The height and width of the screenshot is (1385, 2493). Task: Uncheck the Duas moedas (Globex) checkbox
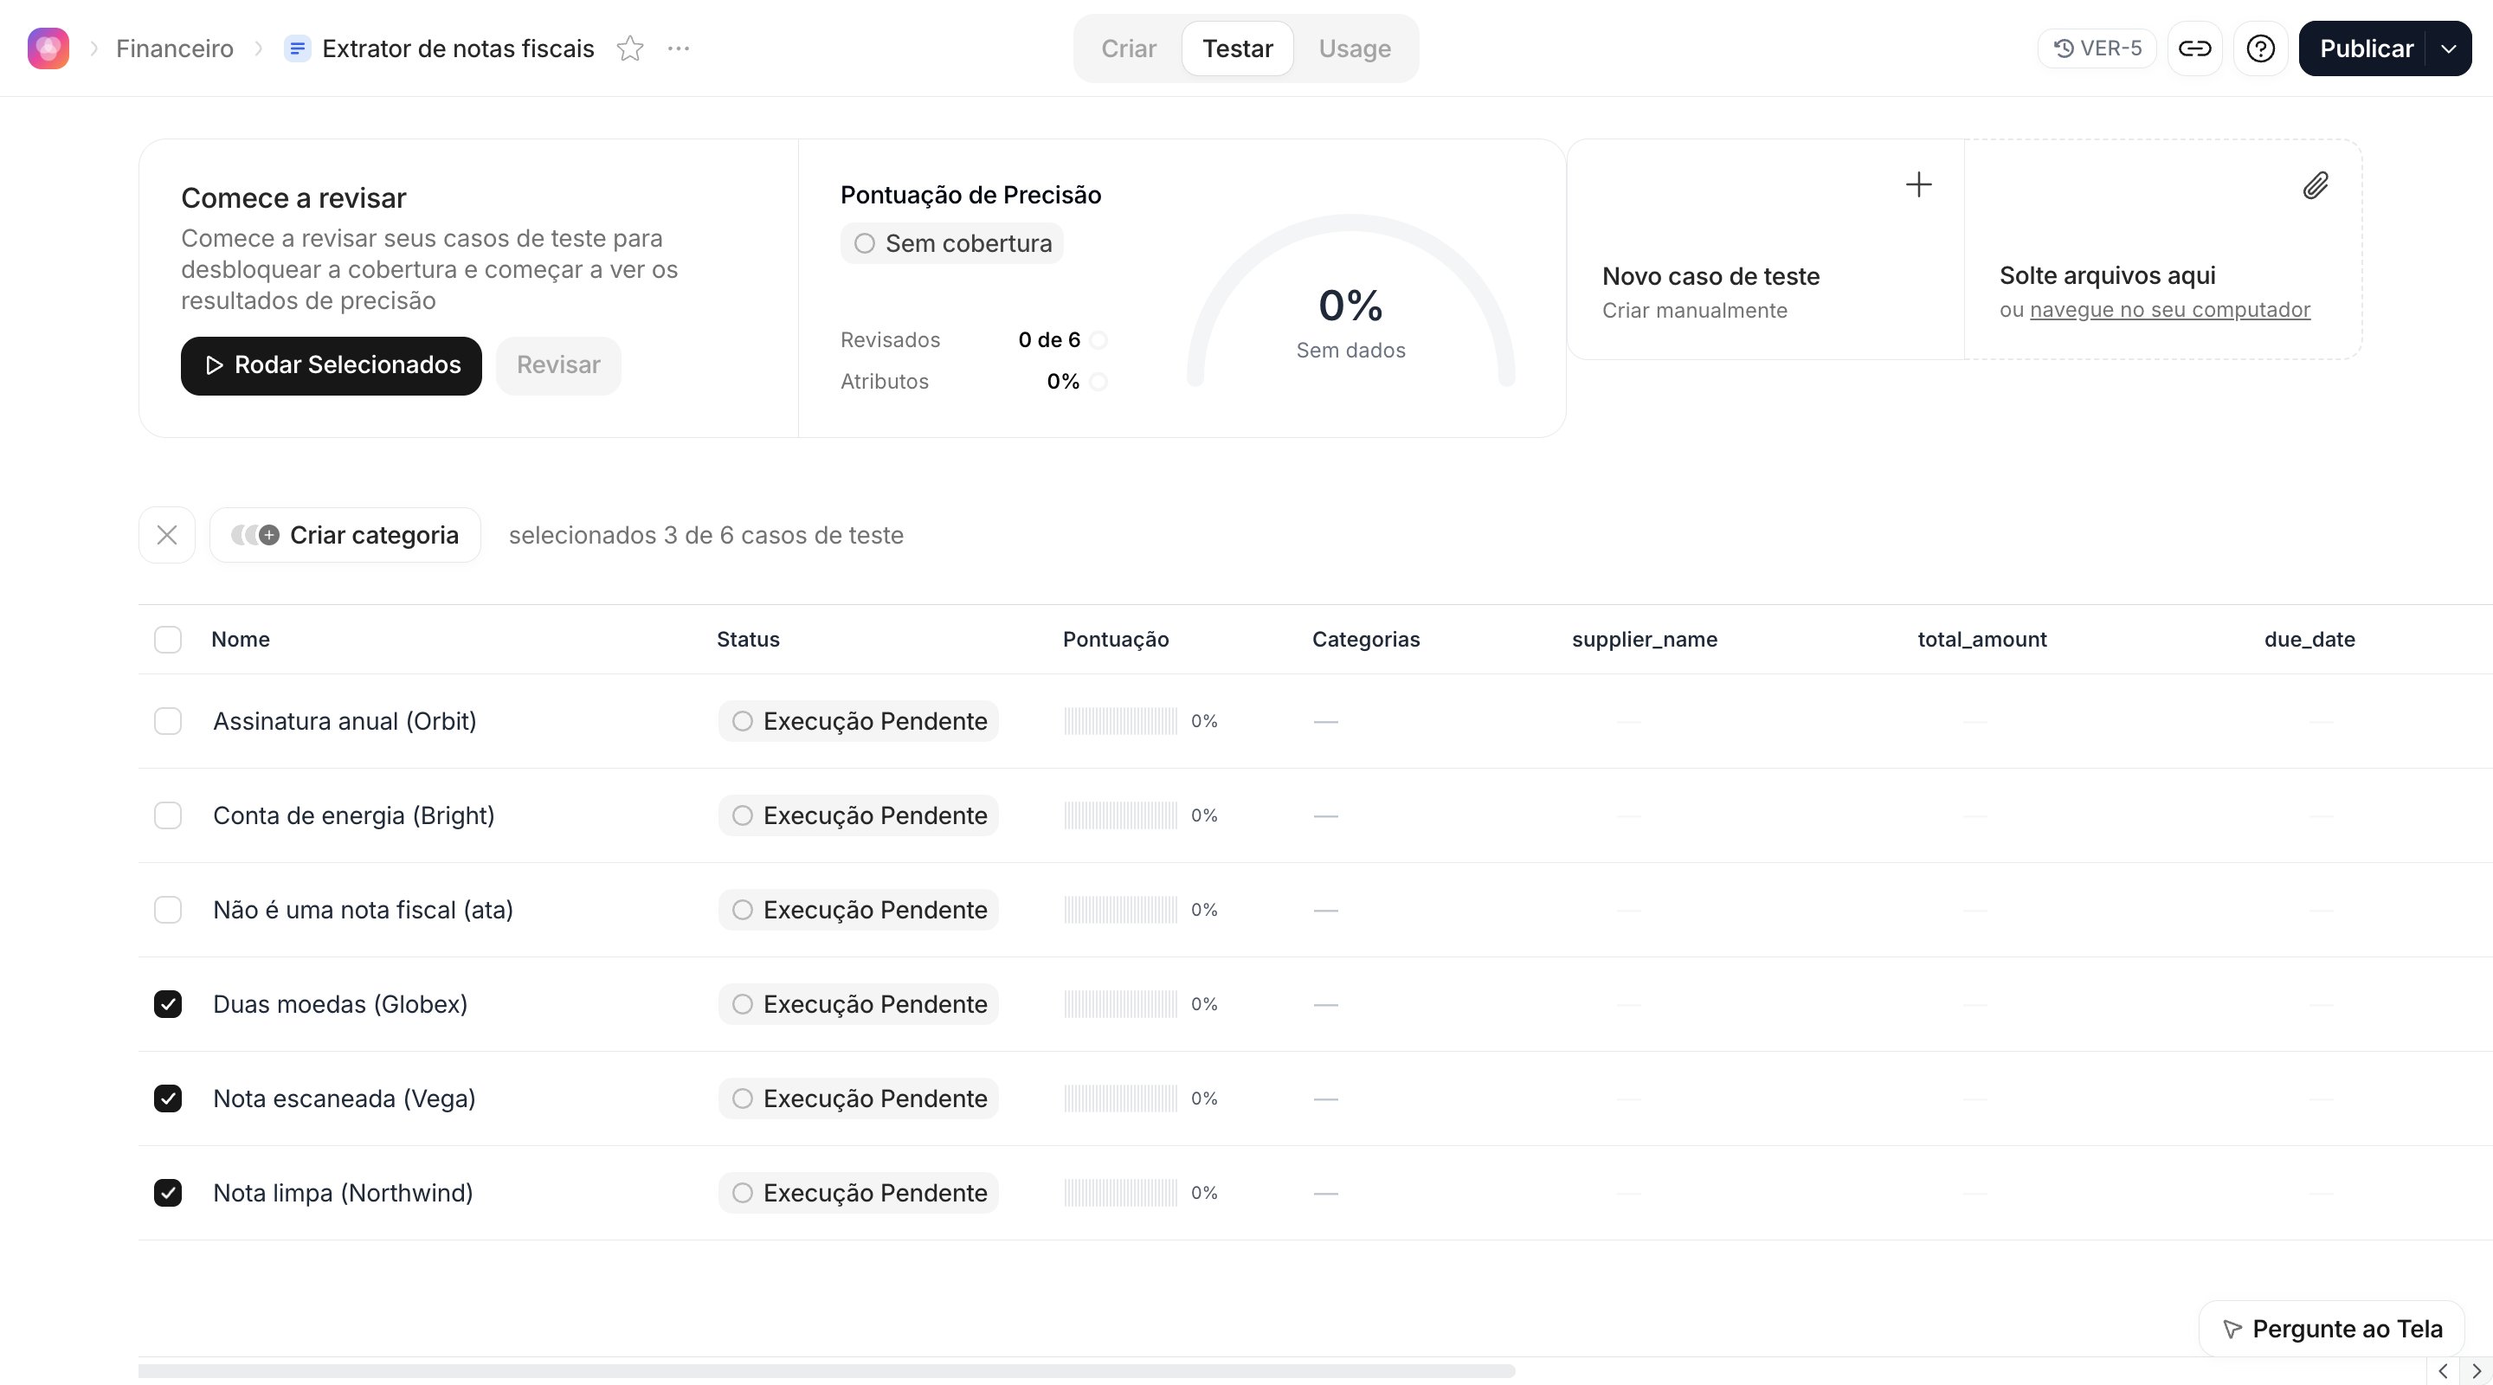pos(167,1005)
